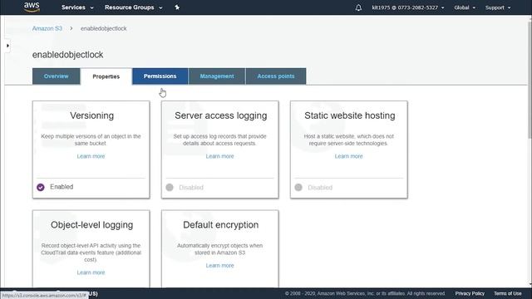Go to Amazon S3 breadcrumb link
The height and width of the screenshot is (299, 532).
[47, 28]
